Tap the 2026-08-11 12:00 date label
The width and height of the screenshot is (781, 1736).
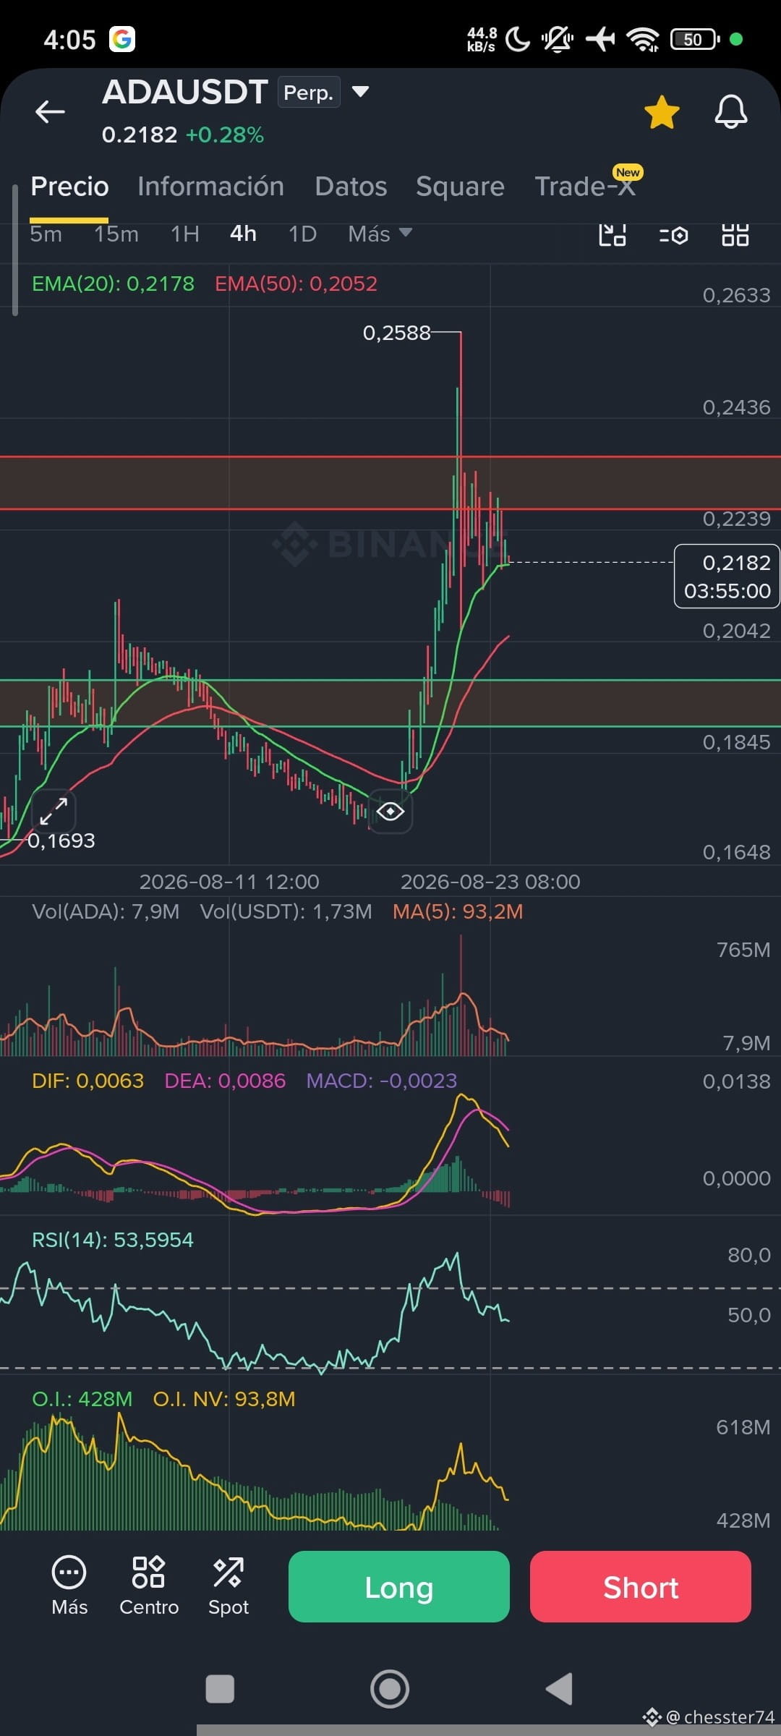pyautogui.click(x=229, y=882)
